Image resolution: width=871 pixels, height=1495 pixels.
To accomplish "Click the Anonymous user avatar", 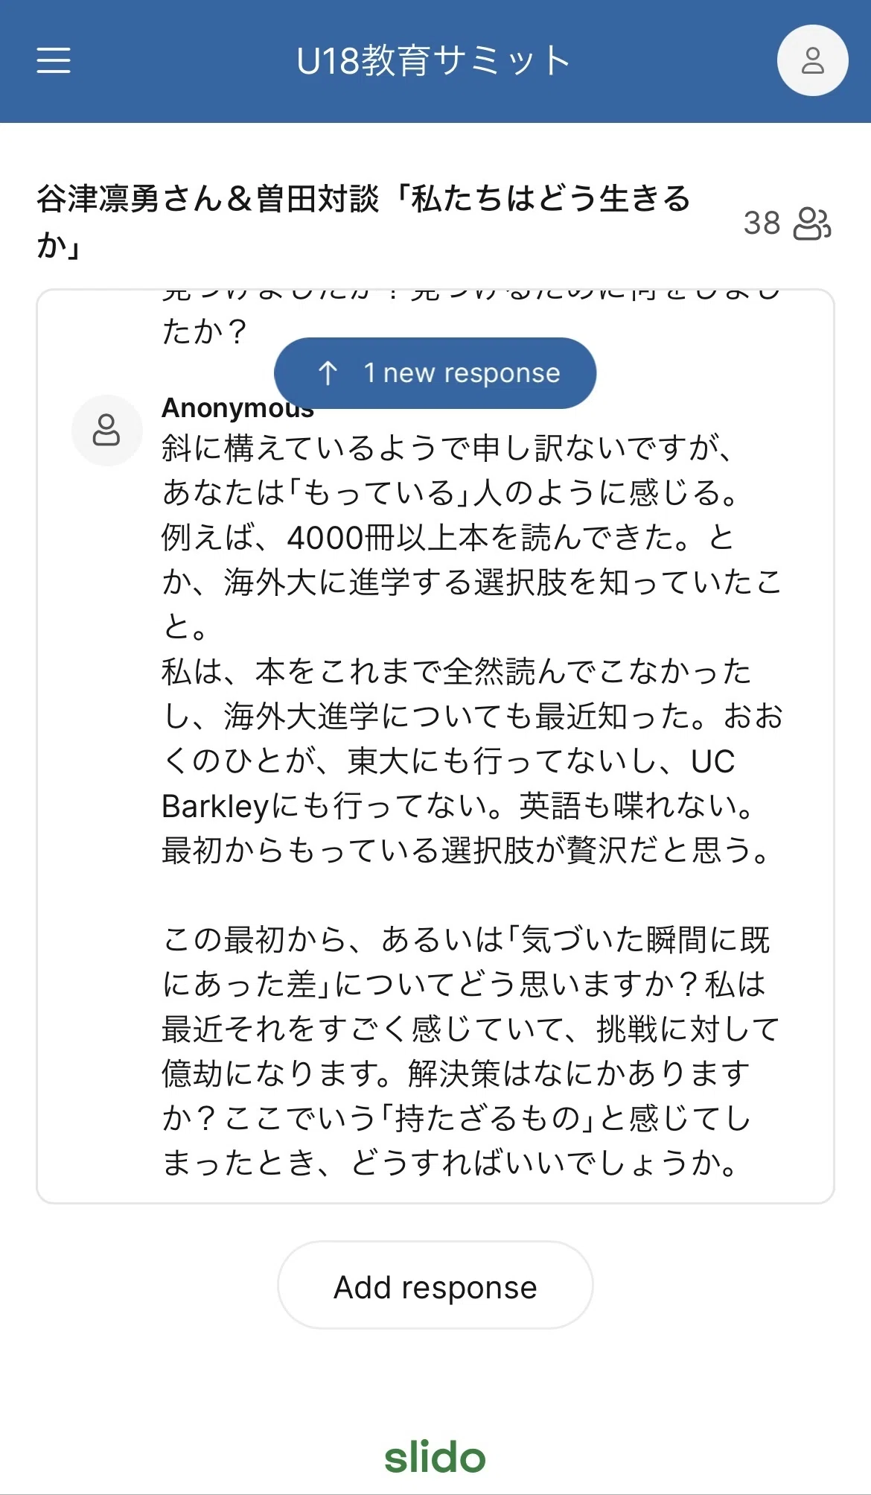I will 106,431.
